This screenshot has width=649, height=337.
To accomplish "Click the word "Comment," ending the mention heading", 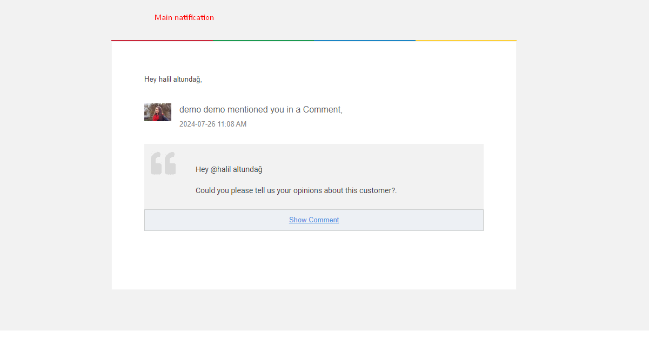I will point(323,110).
